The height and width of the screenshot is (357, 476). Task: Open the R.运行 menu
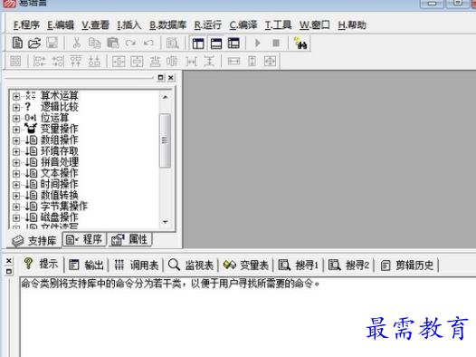tap(208, 24)
